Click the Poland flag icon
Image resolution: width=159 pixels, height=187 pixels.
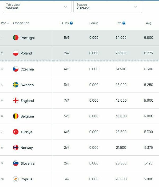(16, 53)
